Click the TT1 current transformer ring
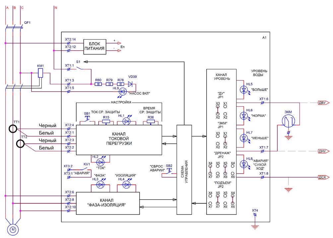 pos(13,129)
